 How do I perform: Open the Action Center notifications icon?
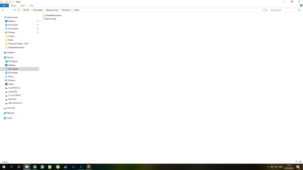(298, 167)
